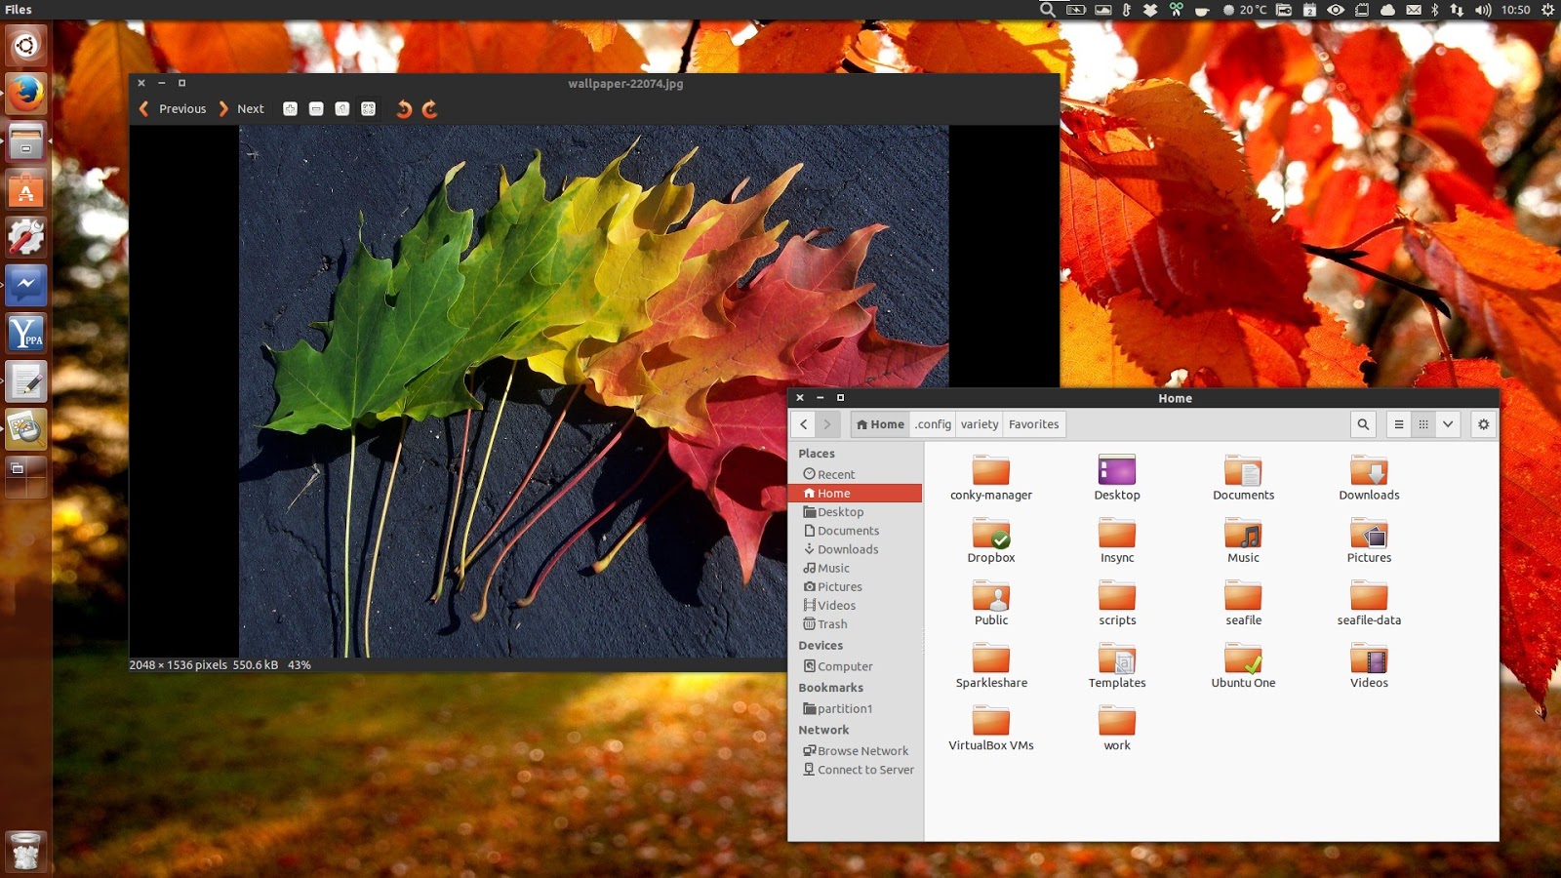Open the conky-manager folder
Screen dimensions: 1561x878
pos(990,473)
